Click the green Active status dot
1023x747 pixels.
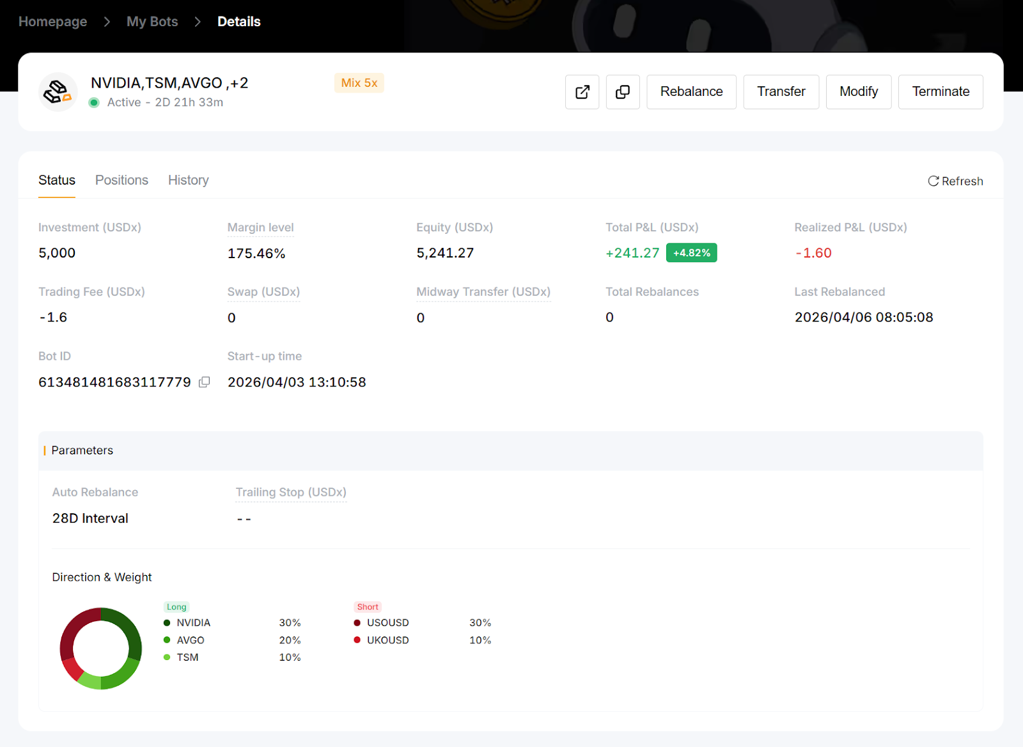click(94, 102)
